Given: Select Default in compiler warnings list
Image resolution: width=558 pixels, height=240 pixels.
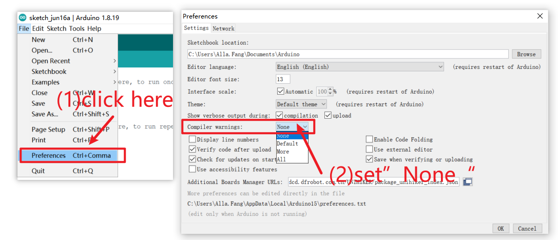Looking at the screenshot, I should click(x=292, y=143).
